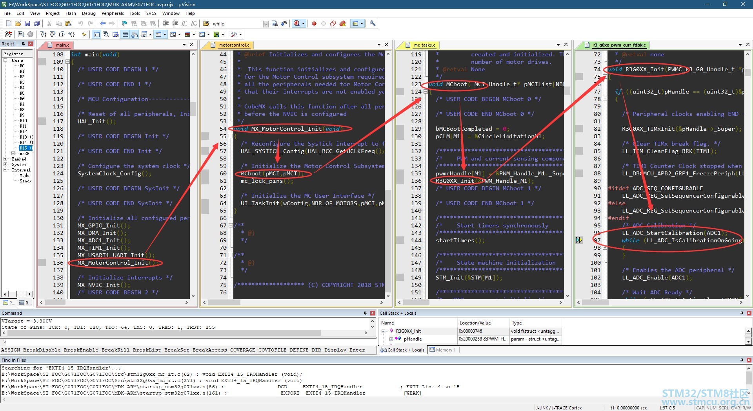The image size is (753, 411).
Task: Close the Command panel
Action: [x=372, y=313]
